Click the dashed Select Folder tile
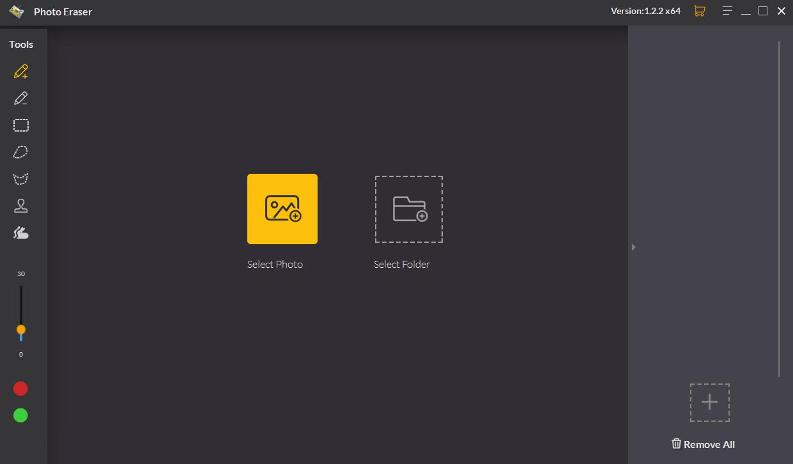Screen dimensions: 793x464 409,209
